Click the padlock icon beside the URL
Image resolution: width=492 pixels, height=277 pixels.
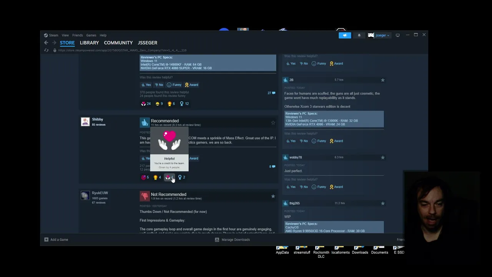click(x=55, y=50)
